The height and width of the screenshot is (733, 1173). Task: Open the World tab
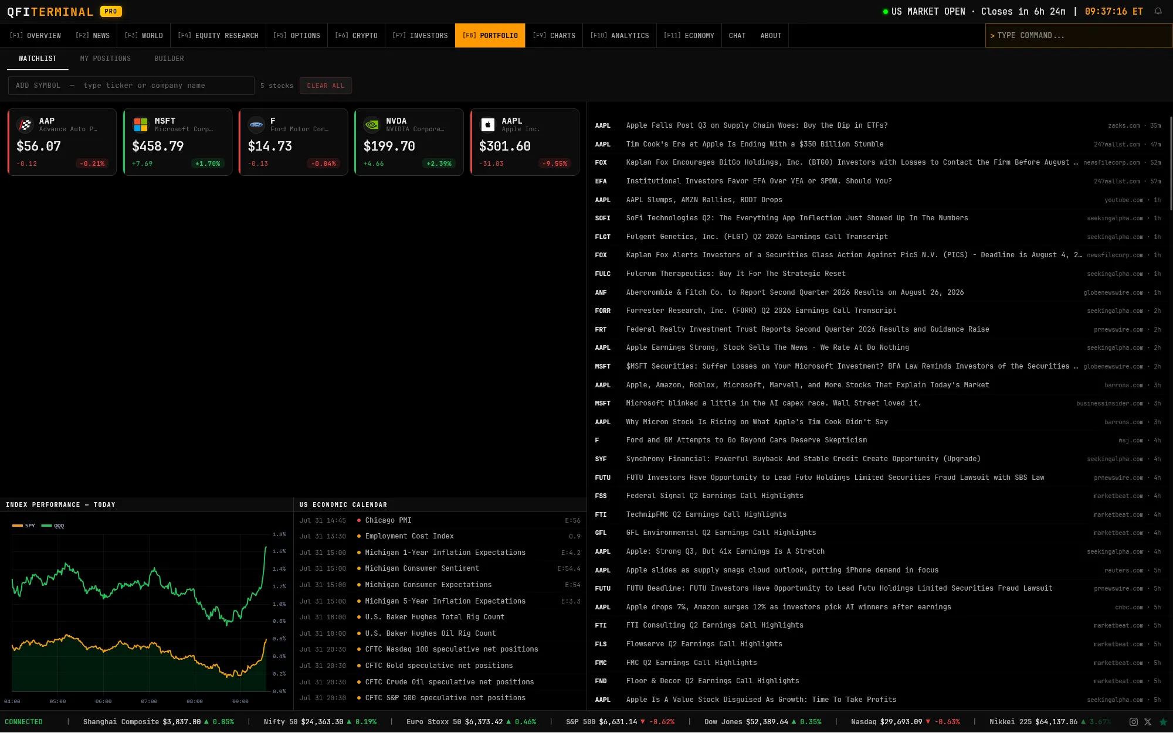click(144, 36)
